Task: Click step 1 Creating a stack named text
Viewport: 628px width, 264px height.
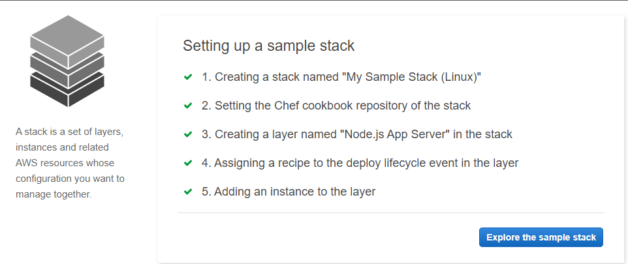Action: [x=341, y=77]
